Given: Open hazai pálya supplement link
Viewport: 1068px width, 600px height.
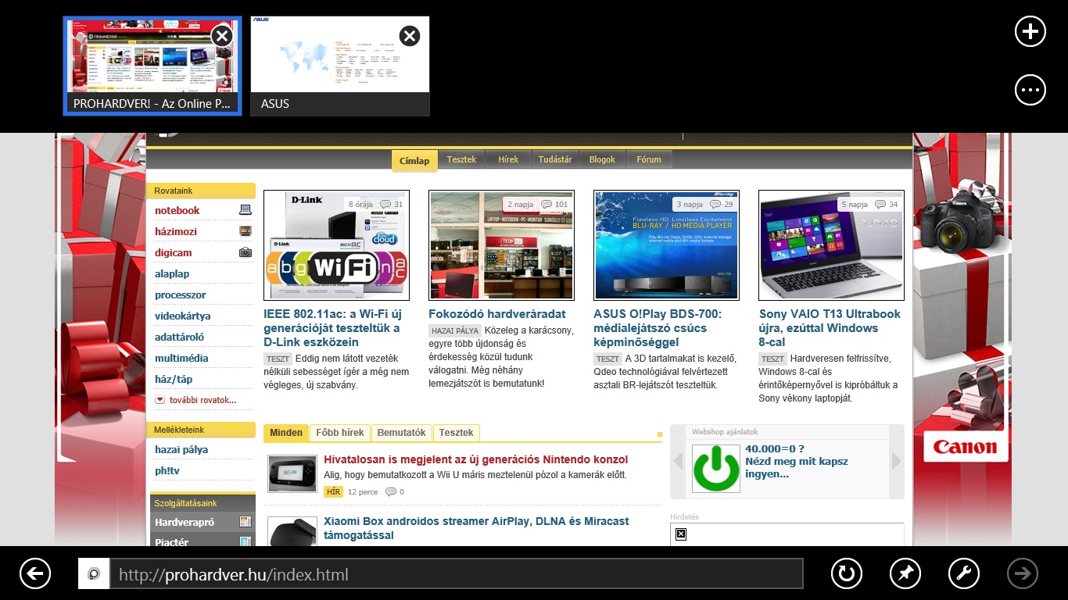Looking at the screenshot, I should [x=181, y=449].
